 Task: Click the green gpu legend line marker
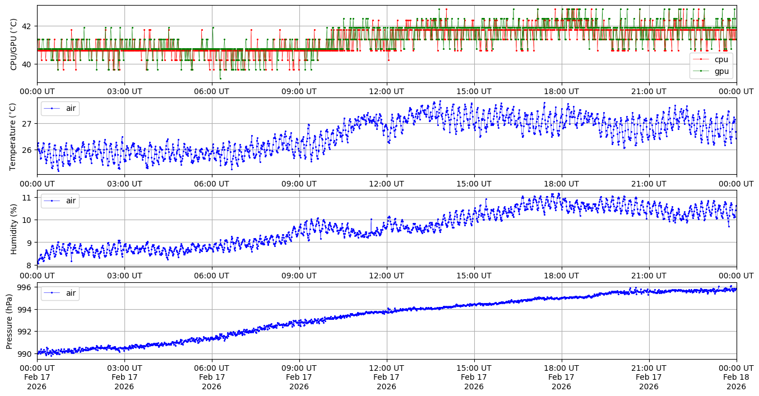click(x=701, y=71)
